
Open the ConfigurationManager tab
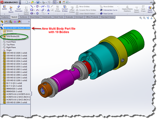[10, 22]
